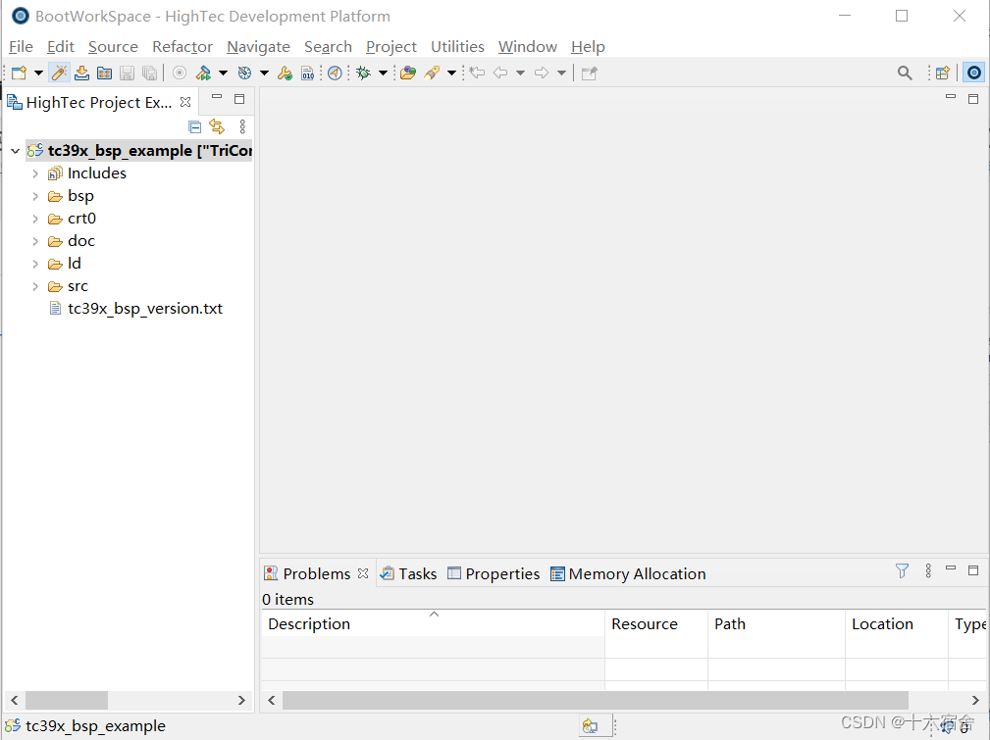The image size is (990, 740).
Task: Open the Utilities menu
Action: (457, 47)
